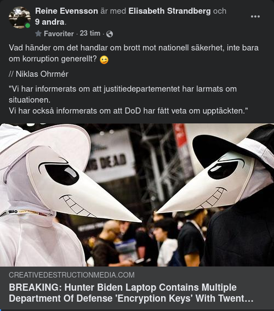Click the green online status dot

[x=28, y=25]
